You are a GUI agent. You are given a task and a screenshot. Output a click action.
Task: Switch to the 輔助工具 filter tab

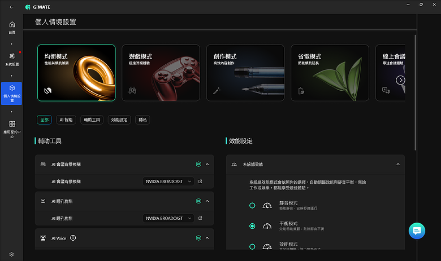pos(92,120)
